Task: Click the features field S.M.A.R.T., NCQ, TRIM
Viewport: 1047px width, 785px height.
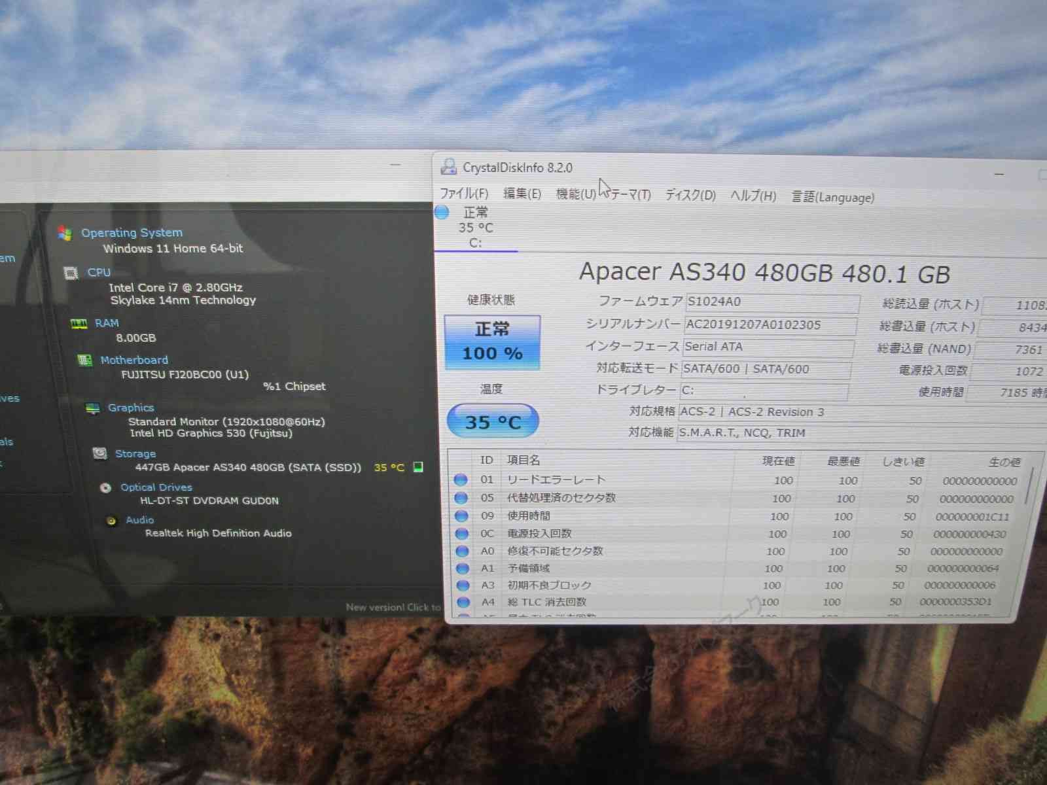Action: pos(861,434)
